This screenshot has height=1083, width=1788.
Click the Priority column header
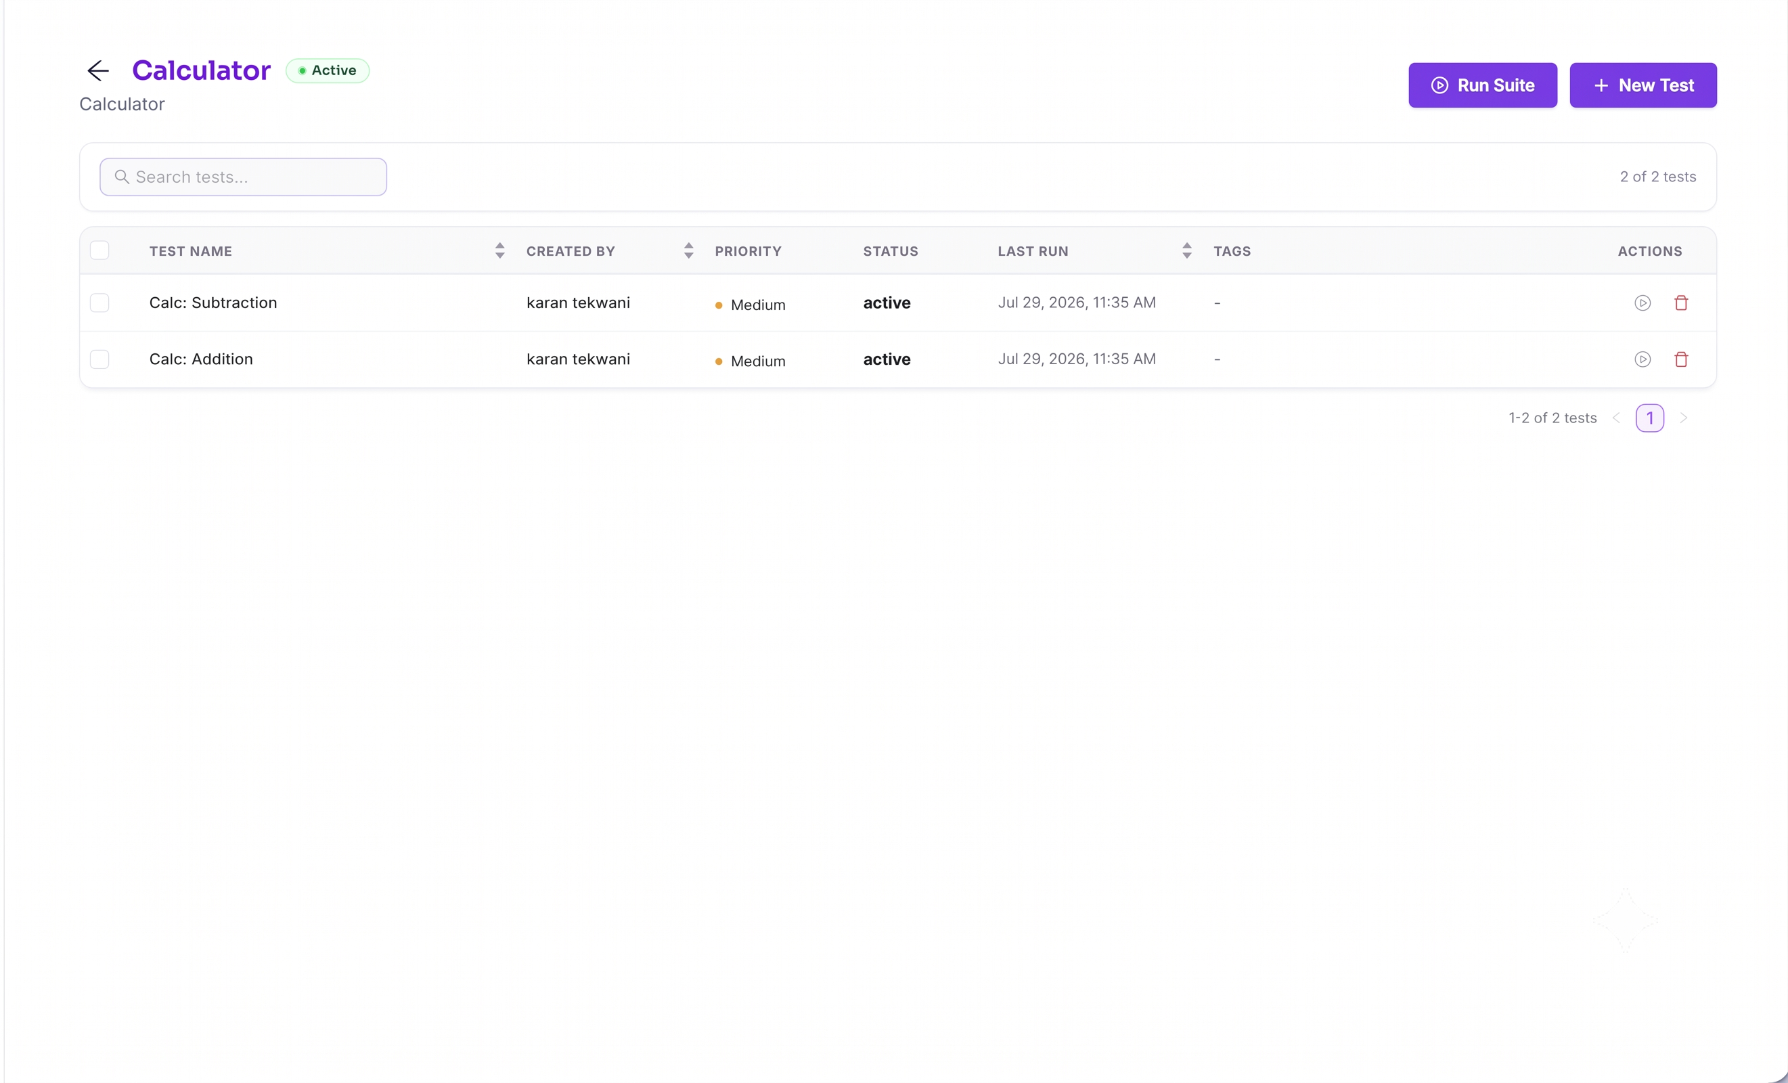tap(748, 251)
